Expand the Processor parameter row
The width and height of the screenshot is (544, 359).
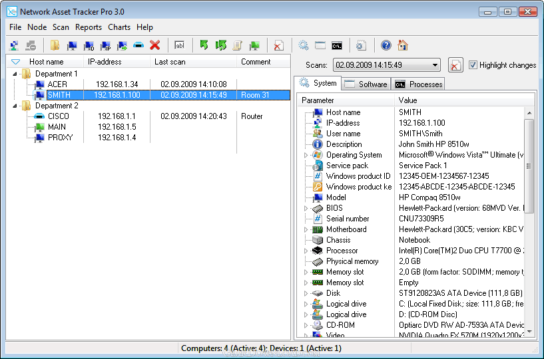pyautogui.click(x=306, y=251)
